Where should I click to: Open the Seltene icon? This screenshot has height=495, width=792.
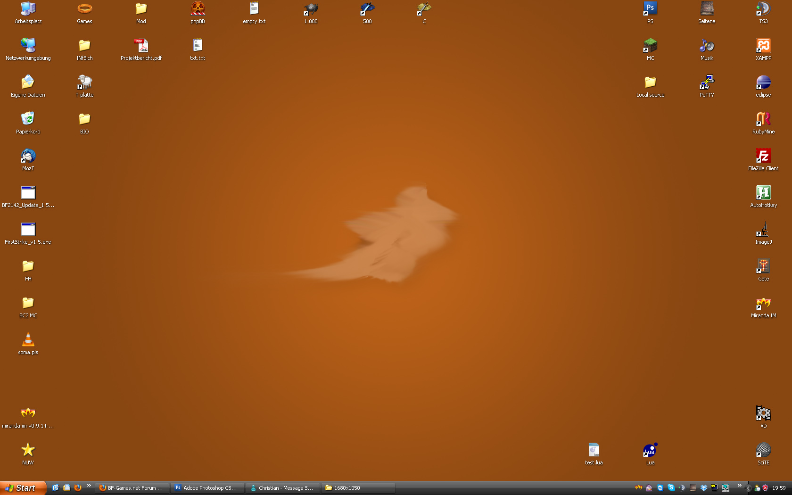(x=707, y=12)
